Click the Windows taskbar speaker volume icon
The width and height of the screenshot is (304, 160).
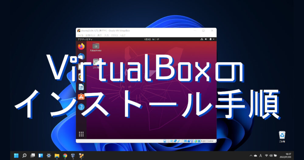(271, 155)
